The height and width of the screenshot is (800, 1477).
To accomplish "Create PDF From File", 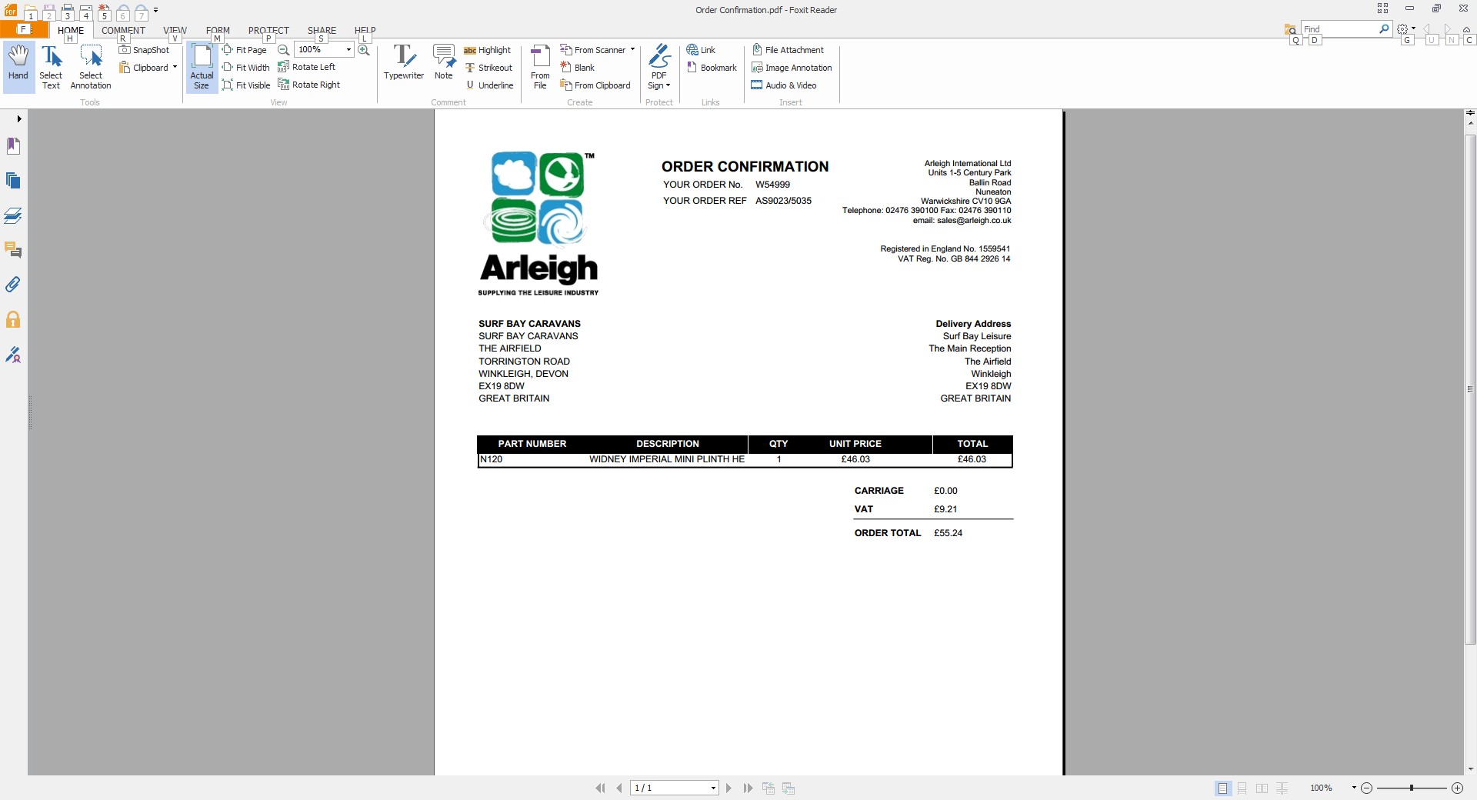I will point(540,68).
